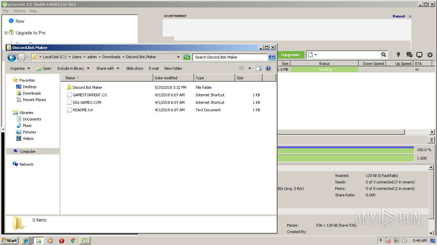Sort by Date modified column

point(173,78)
